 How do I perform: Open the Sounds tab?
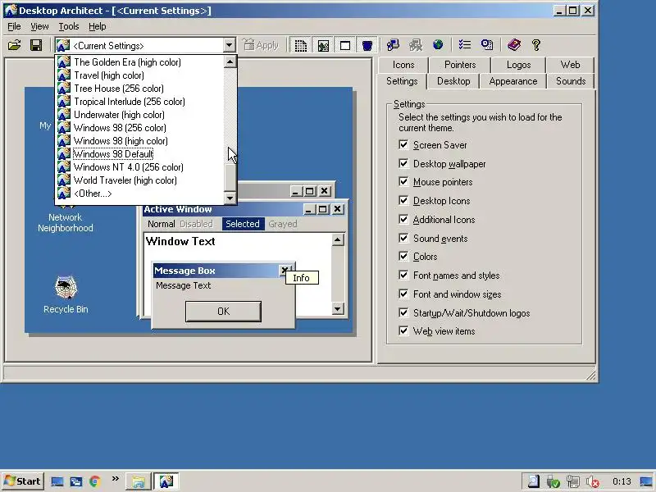click(x=571, y=81)
